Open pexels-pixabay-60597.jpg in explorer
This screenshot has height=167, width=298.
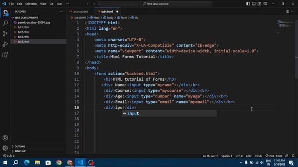tap(34, 22)
